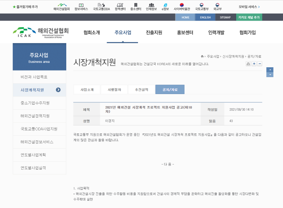Image resolution: width=283 pixels, height=208 pixels.
Task: Click the 즐겨찾기에 추가 star link
Action: tap(25, 7)
